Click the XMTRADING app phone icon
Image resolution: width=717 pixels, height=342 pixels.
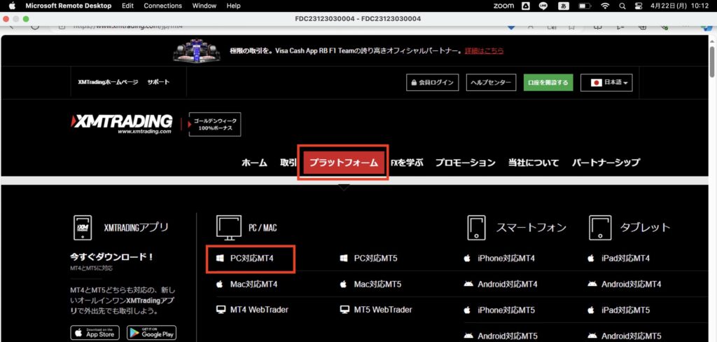(x=83, y=228)
